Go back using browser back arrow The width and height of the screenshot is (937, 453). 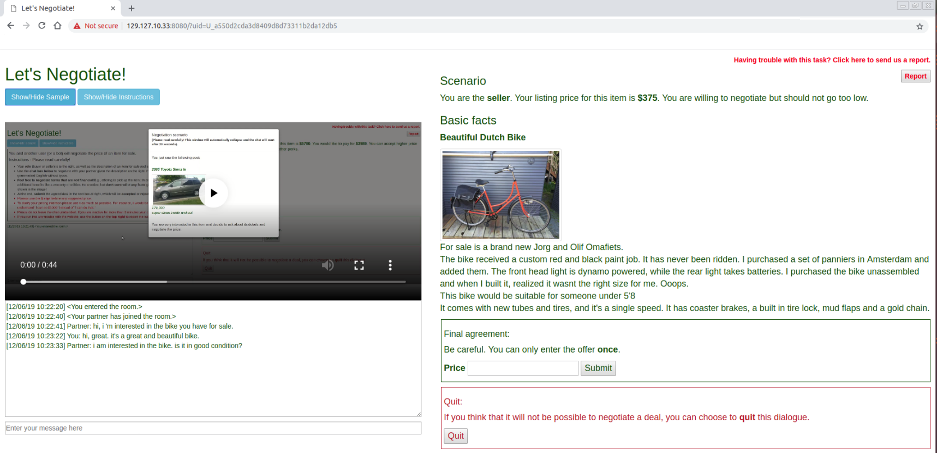pos(11,26)
